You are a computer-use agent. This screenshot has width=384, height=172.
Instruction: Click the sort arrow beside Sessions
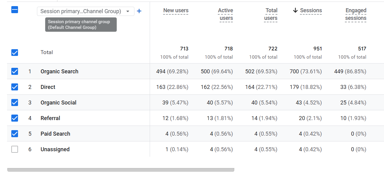tap(295, 10)
